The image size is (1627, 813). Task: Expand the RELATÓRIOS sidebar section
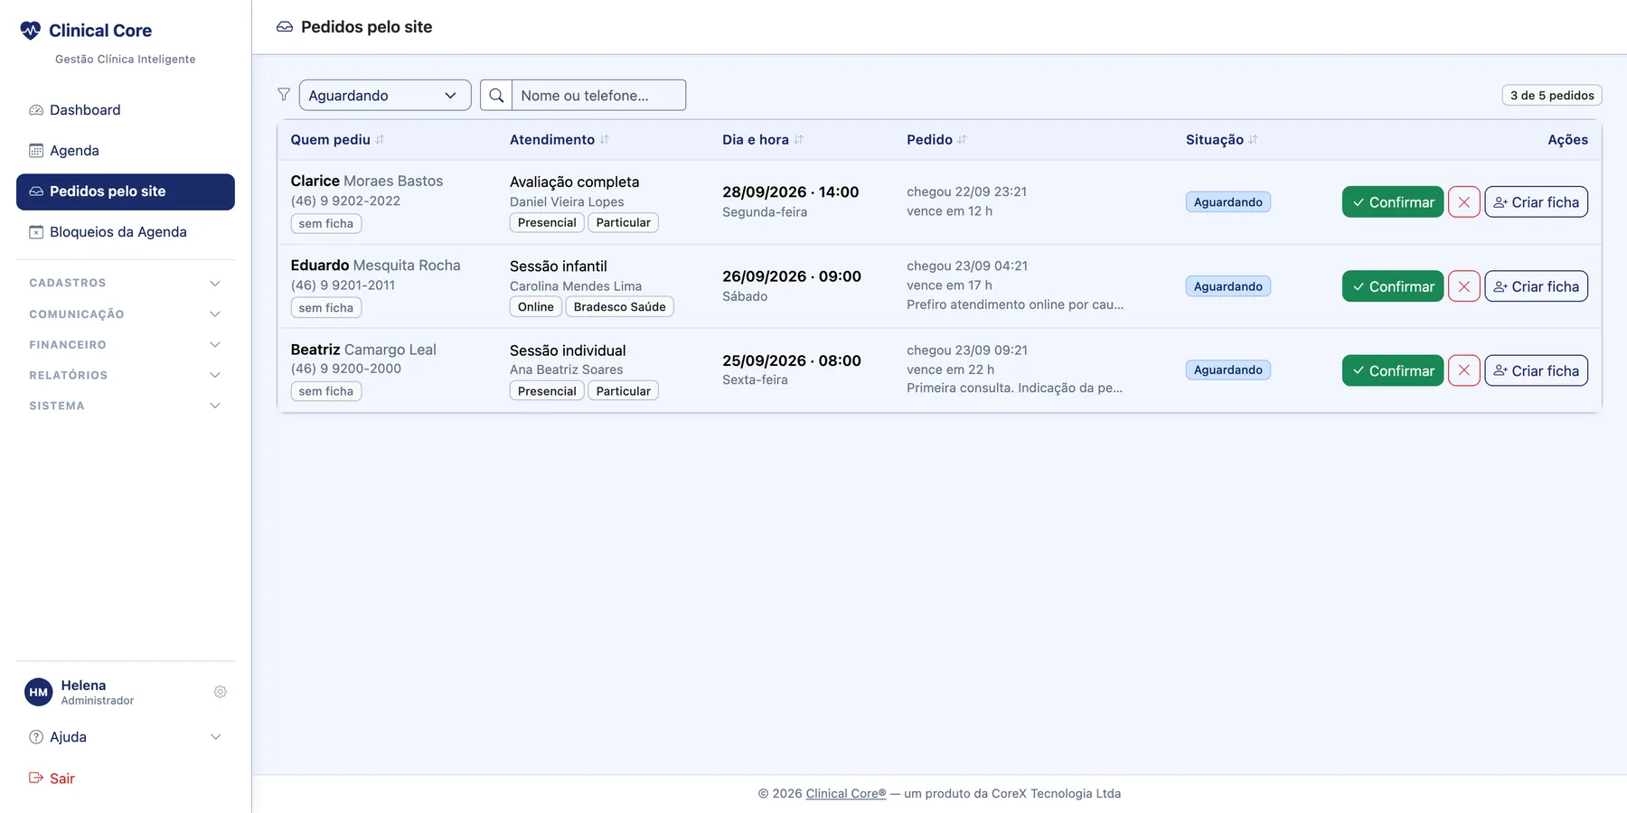tap(126, 375)
